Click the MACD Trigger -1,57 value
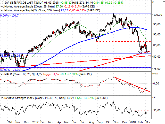 coord(51,74)
